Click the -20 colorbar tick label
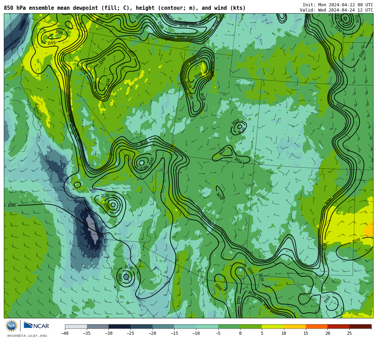The height and width of the screenshot is (340, 377). [153, 333]
